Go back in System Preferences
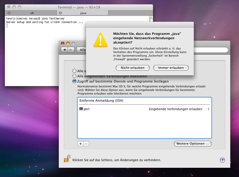The width and height of the screenshot is (239, 177). [x=64, y=50]
